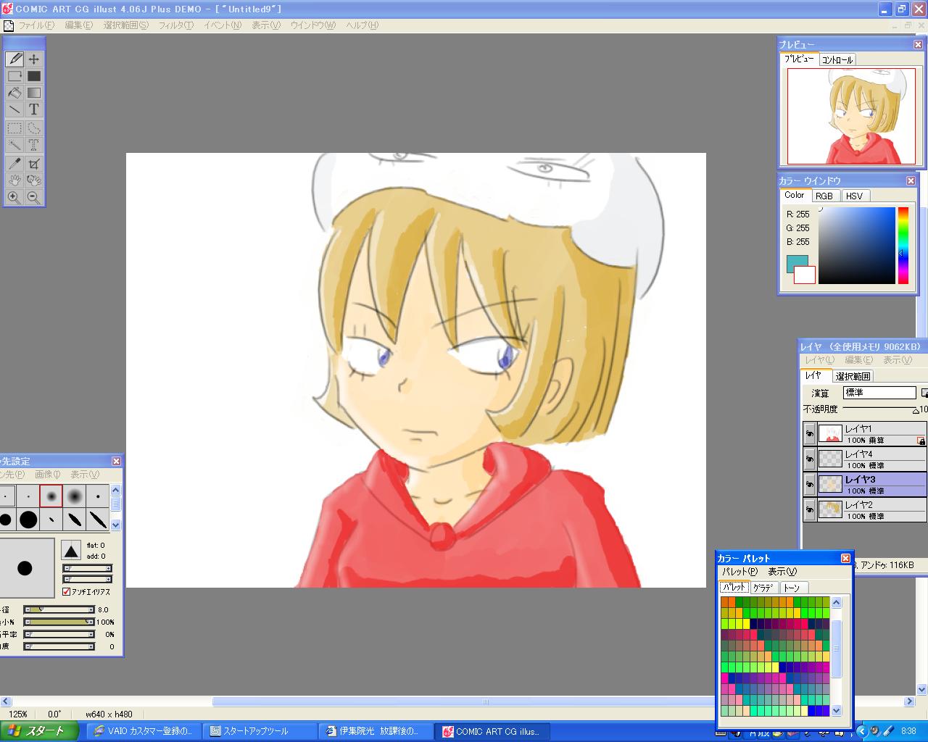This screenshot has height=742, width=928.
Task: Select the dark filled rectangle tool
Action: pyautogui.click(x=34, y=76)
